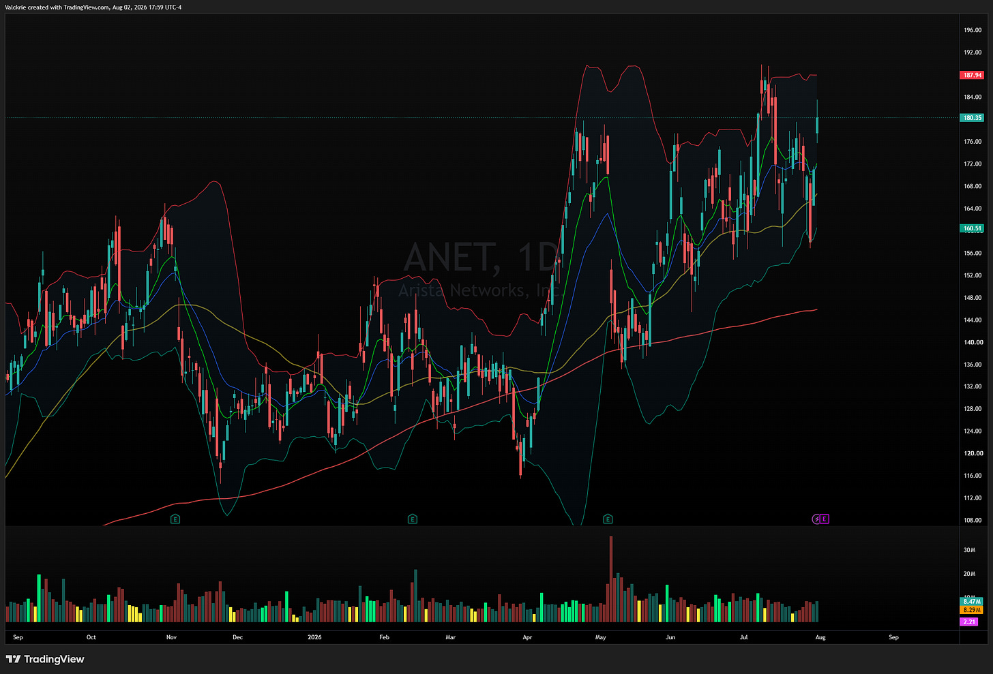Image resolution: width=993 pixels, height=674 pixels.
Task: Click the 112.00 price axis label
Action: [973, 498]
